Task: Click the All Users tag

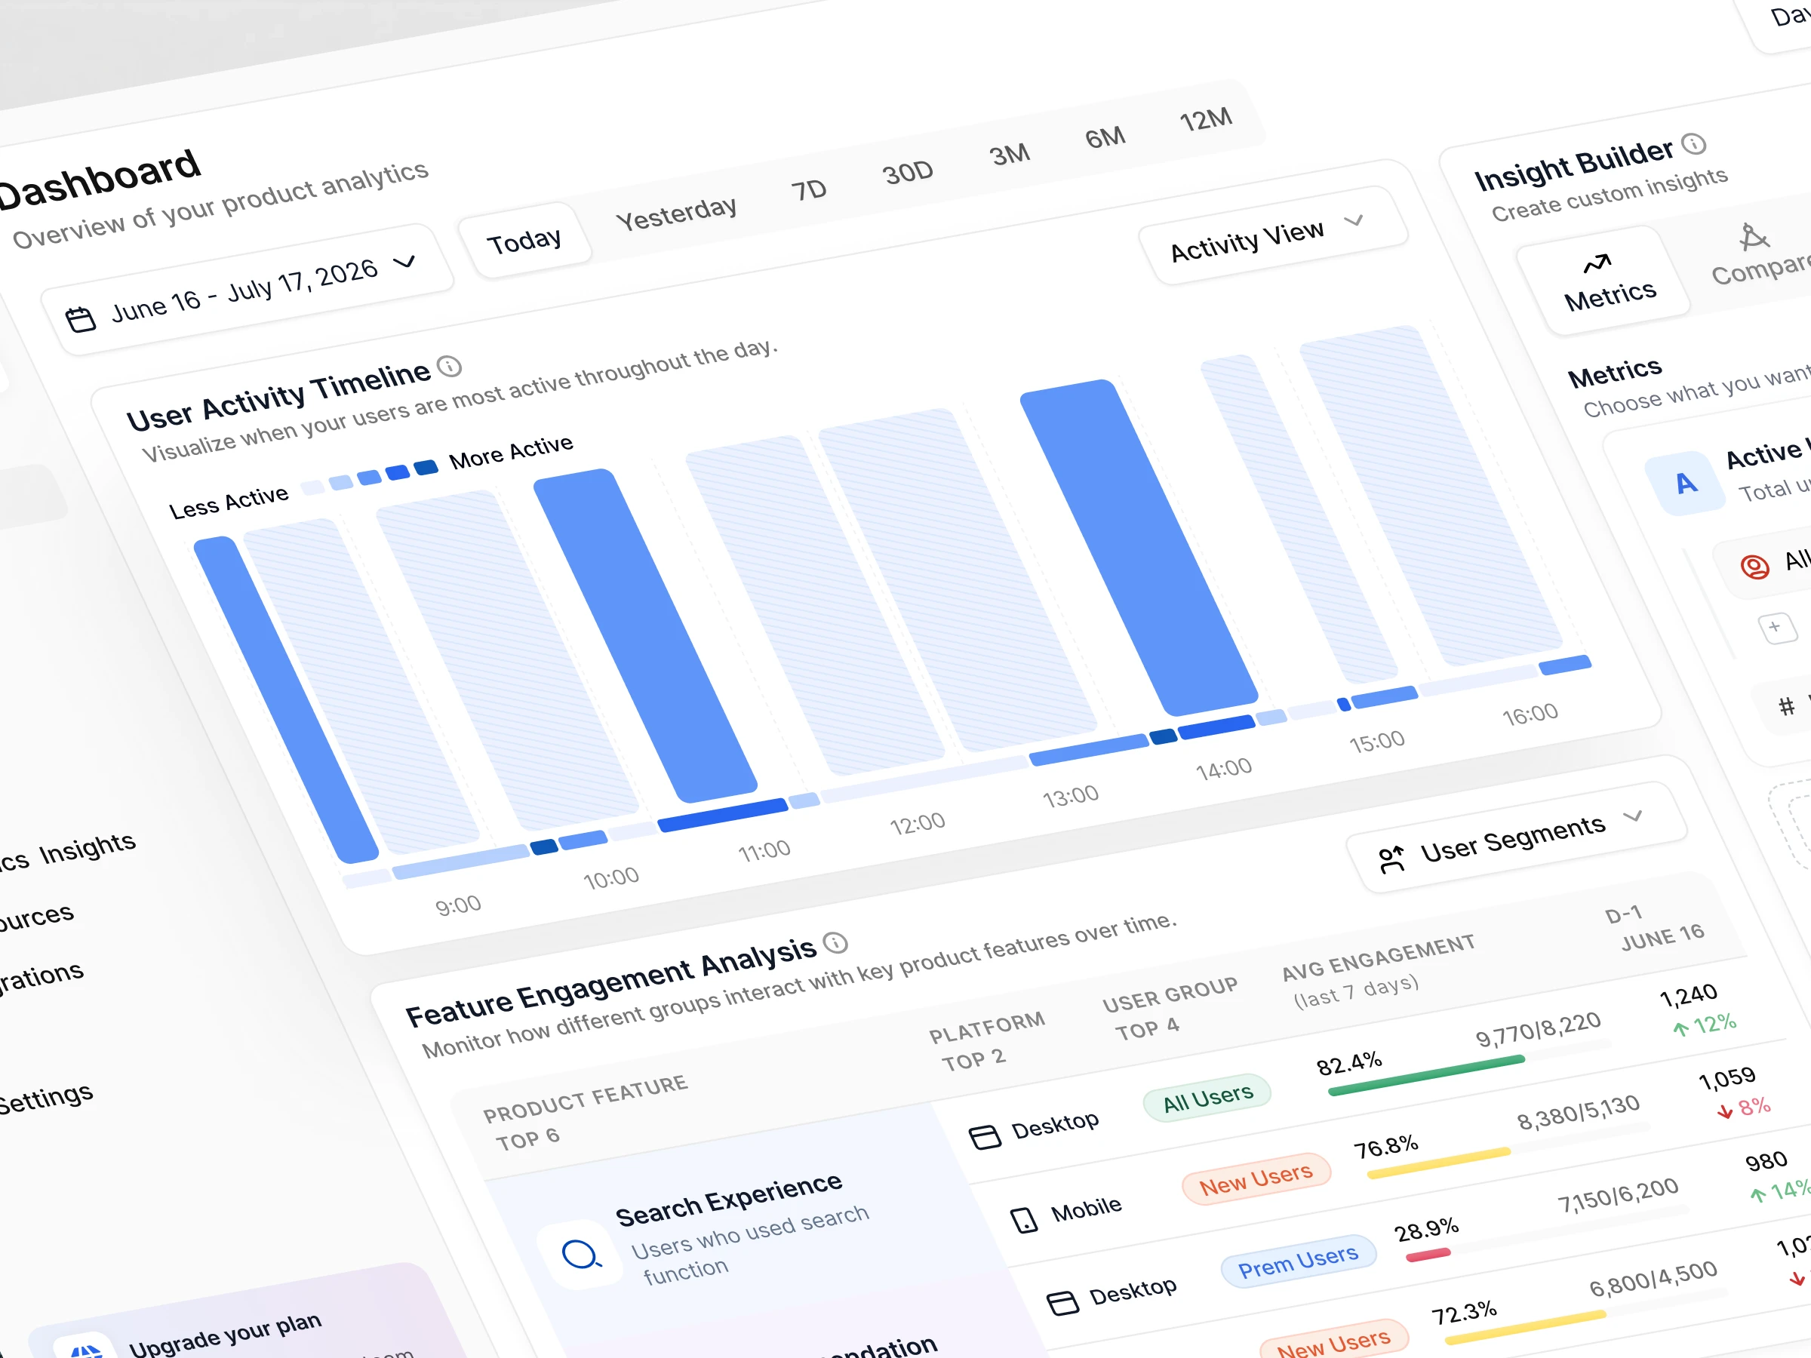Action: coord(1207,1098)
